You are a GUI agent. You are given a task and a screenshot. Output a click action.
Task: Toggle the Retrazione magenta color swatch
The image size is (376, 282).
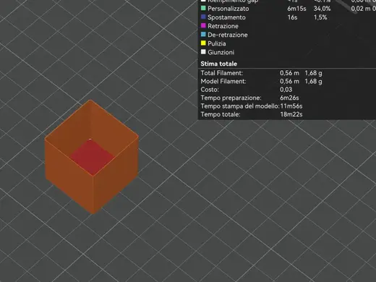(203, 26)
